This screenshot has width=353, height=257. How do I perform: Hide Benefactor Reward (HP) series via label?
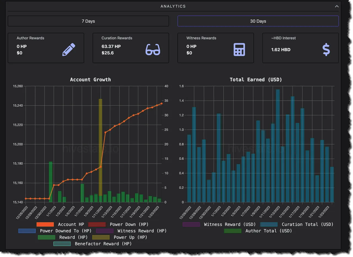pyautogui.click(x=103, y=244)
